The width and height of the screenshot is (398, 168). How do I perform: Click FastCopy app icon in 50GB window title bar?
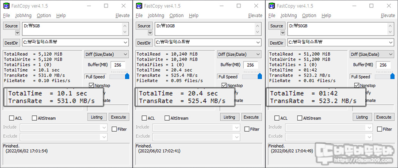[x=272, y=6]
